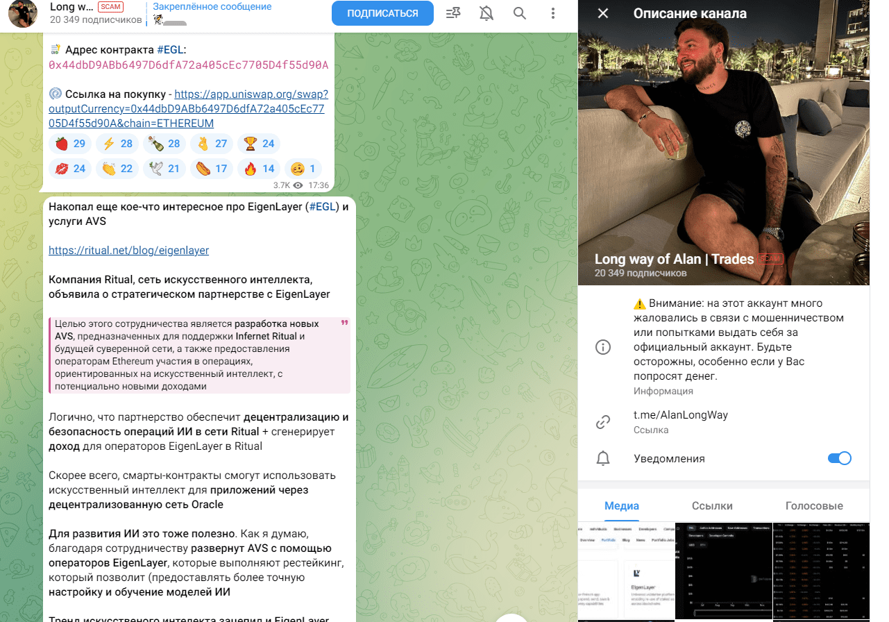
Task: Switch to the Ссылки tab
Action: point(712,505)
